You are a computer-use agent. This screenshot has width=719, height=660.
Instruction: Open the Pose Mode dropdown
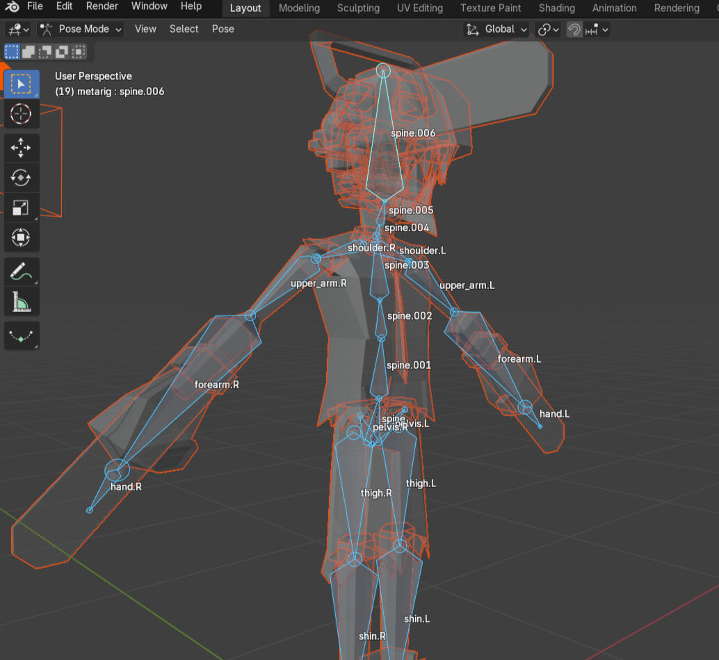tap(81, 29)
